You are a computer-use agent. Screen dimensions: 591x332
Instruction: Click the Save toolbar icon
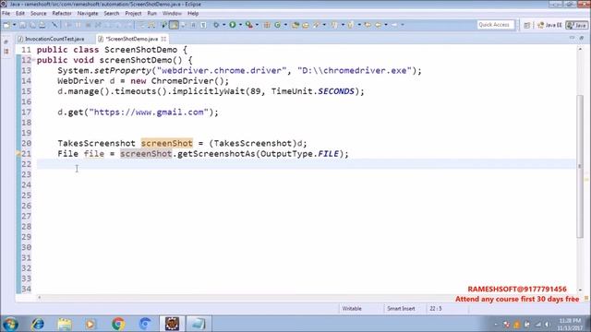tap(22, 25)
